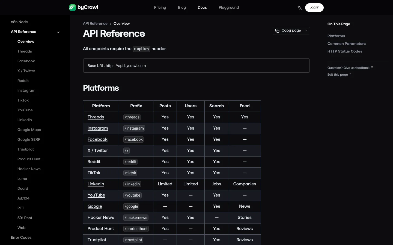Click the Reddit link in the table
The image size is (393, 245).
tap(94, 162)
